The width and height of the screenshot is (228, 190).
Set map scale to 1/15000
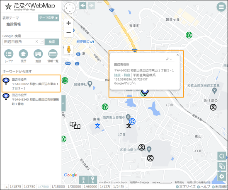(x=58, y=187)
